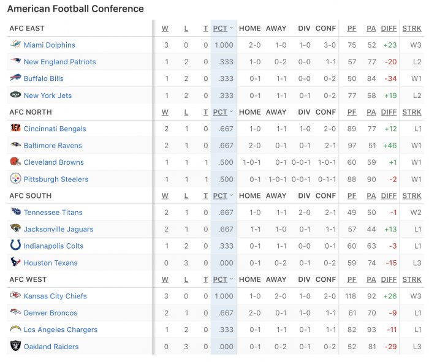This screenshot has height=362, width=429.
Task: Click the Miami Dolphins team logo
Action: pos(15,44)
